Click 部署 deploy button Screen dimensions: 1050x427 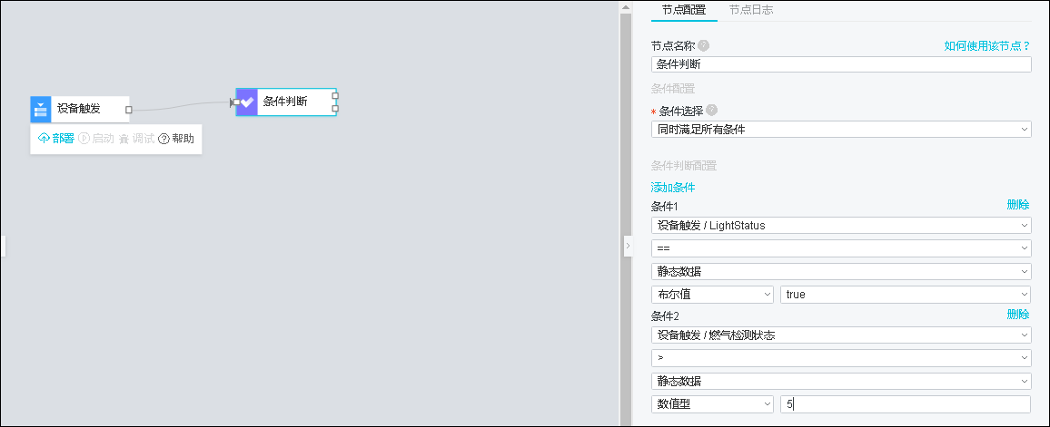pos(56,139)
